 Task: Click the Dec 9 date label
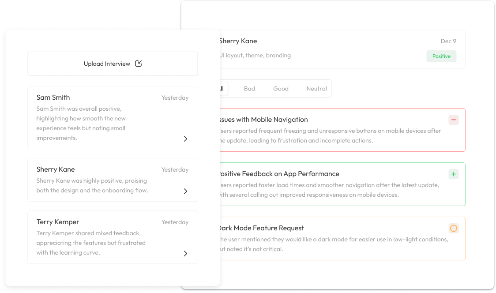pos(448,41)
